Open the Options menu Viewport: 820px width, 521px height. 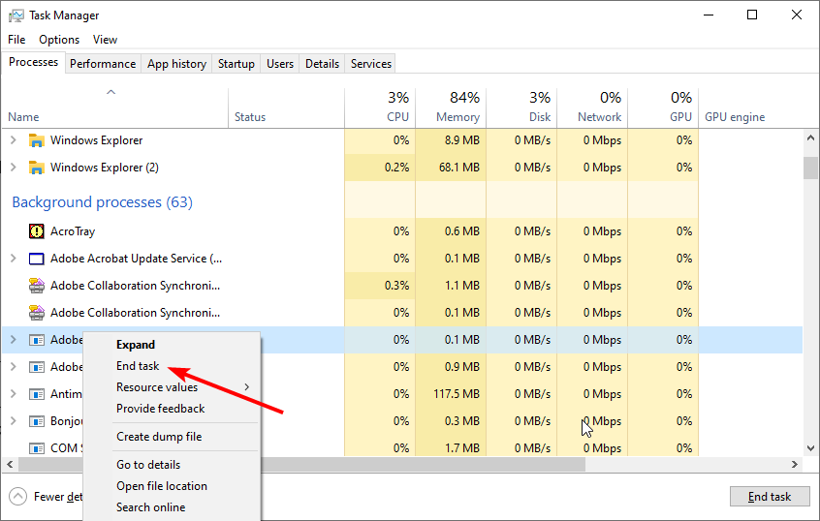[59, 40]
